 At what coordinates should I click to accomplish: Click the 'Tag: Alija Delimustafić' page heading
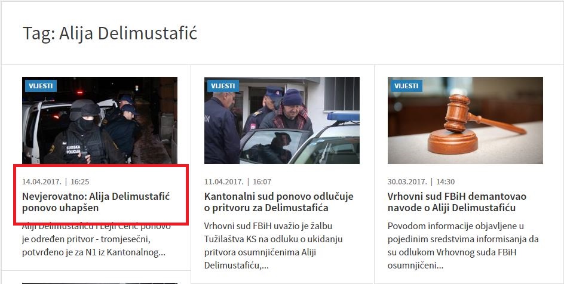pos(110,33)
